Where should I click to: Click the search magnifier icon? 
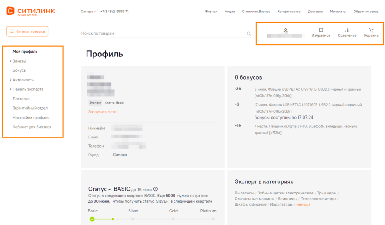(x=249, y=34)
